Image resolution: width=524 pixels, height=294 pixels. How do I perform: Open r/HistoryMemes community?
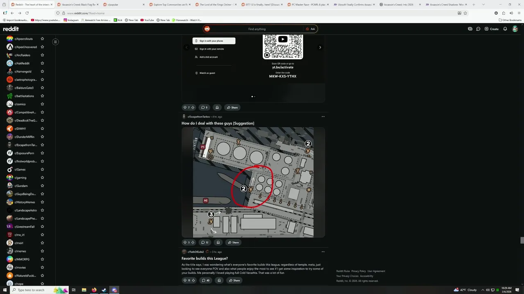click(25, 202)
